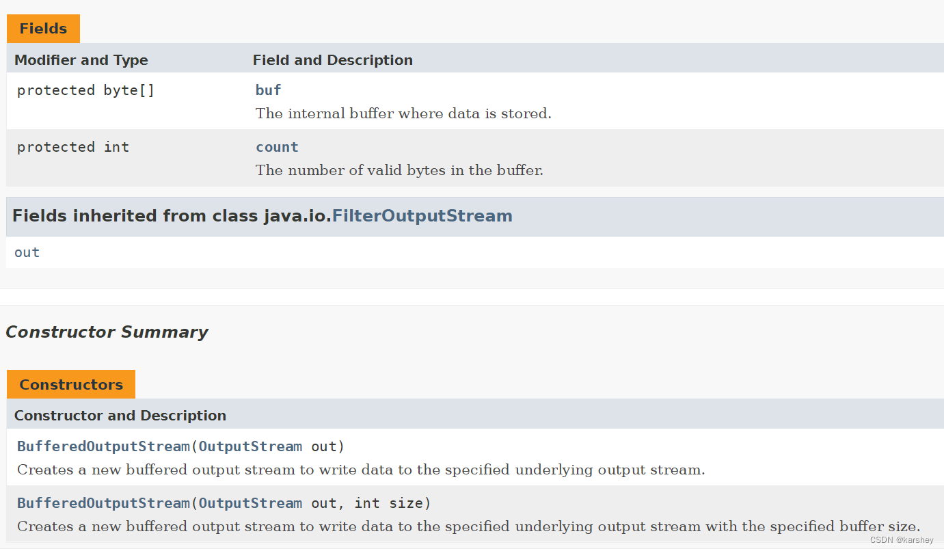Click the number of valid bytes description
This screenshot has height=551, width=944.
click(399, 170)
